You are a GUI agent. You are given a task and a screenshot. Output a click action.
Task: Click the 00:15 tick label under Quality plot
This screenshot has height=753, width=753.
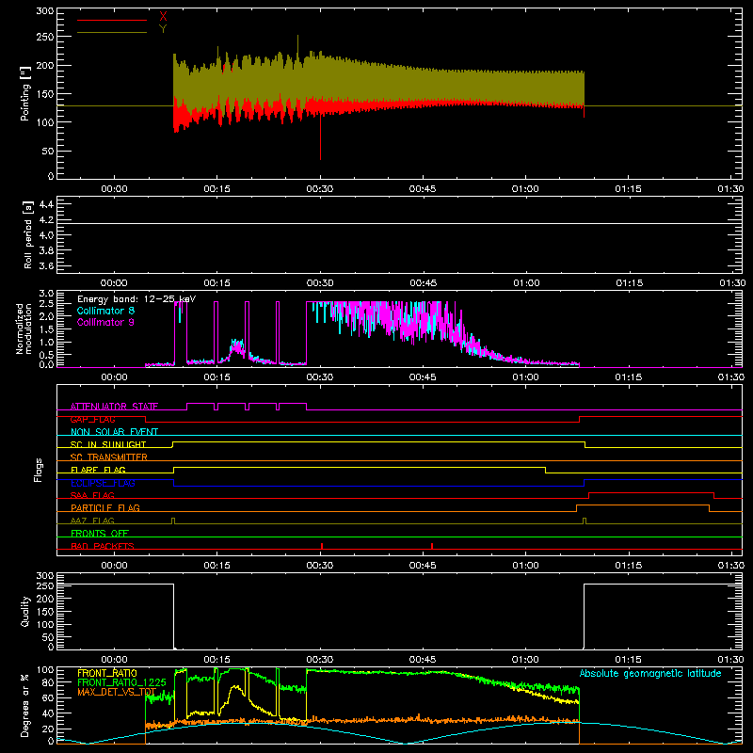(217, 660)
